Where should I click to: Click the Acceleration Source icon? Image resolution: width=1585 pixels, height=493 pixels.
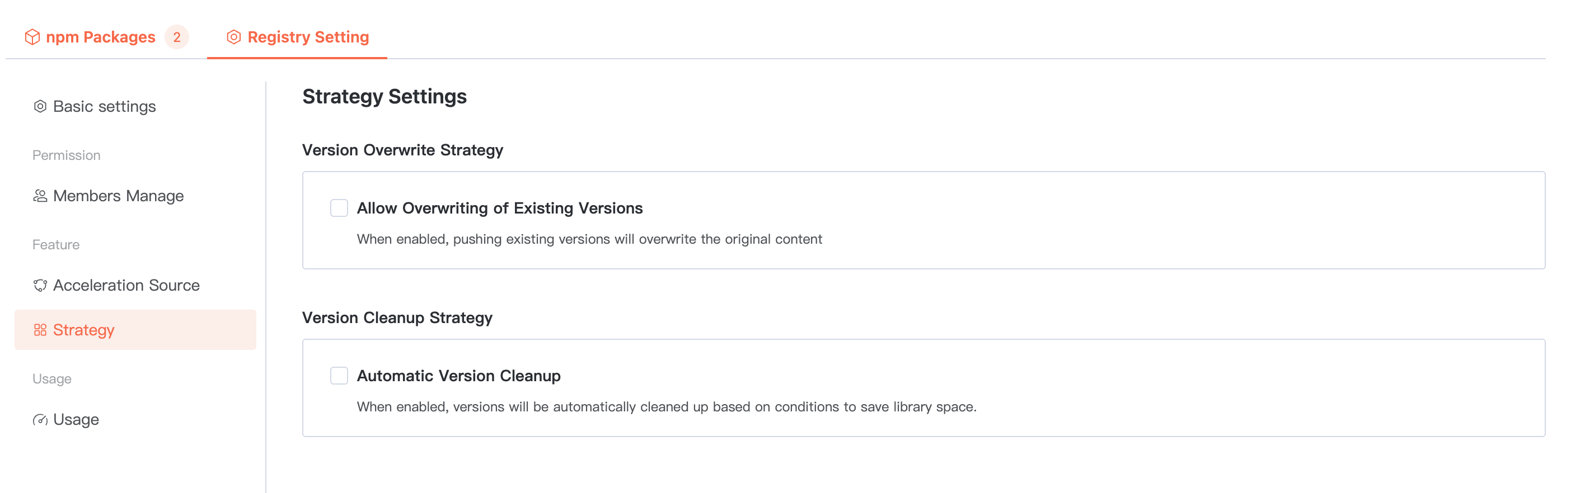pos(40,285)
